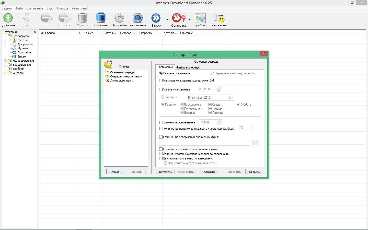The image size is (368, 230).
Task: Click the Удалить trash can toolbar icon
Action: (x=83, y=18)
